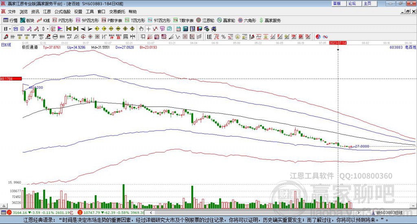Image resolution: width=417 pixels, height=224 pixels.
Task: Open the P四方形 square tool
Action: 63,20
